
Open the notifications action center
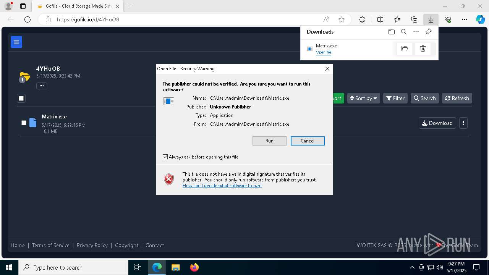(476, 267)
